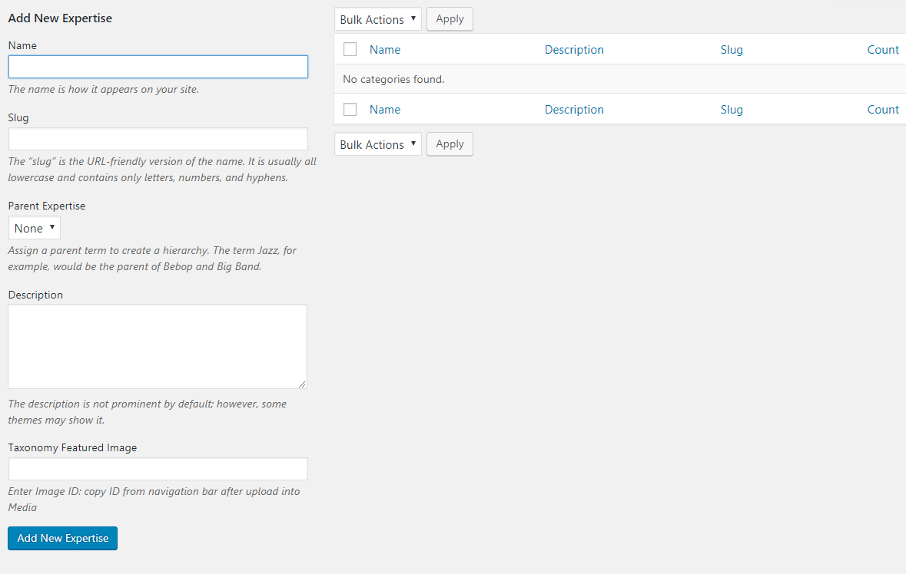
Task: Click the Name link in the table footer
Action: (385, 109)
